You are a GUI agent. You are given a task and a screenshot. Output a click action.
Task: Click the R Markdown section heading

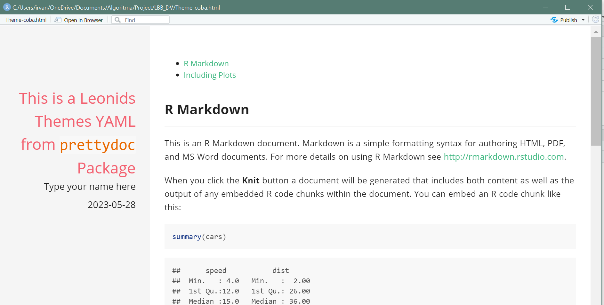(x=207, y=109)
